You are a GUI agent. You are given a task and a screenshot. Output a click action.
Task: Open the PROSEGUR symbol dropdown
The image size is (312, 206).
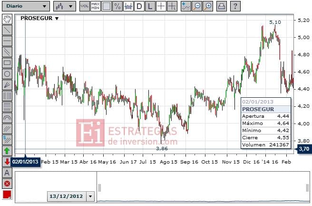point(57,19)
